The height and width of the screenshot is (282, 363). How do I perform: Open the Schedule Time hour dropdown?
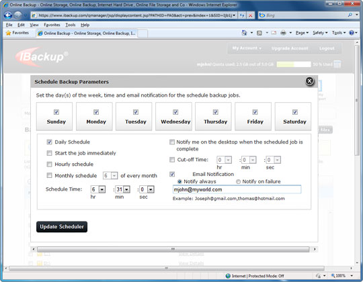click(x=102, y=189)
